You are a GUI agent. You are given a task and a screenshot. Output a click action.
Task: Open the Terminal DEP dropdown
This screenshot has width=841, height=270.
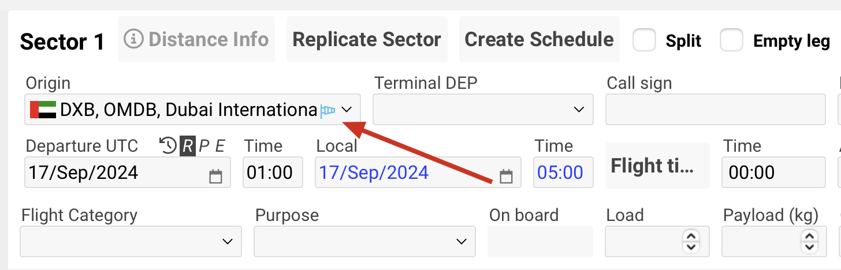coord(578,110)
